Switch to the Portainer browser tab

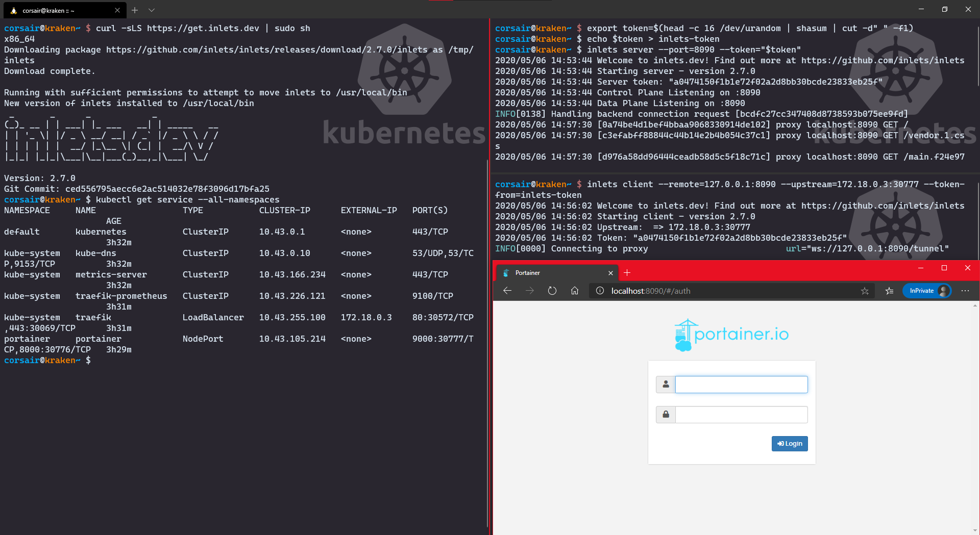tap(551, 273)
